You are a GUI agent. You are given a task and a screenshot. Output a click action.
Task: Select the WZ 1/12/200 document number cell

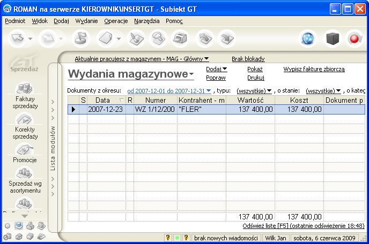point(156,110)
